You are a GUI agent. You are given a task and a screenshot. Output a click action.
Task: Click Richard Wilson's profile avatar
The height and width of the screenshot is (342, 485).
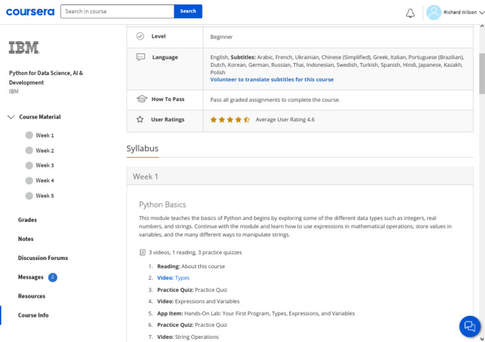(x=433, y=13)
